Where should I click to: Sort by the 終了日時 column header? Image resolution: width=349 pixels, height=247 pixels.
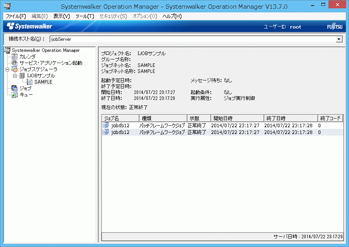tap(291, 118)
